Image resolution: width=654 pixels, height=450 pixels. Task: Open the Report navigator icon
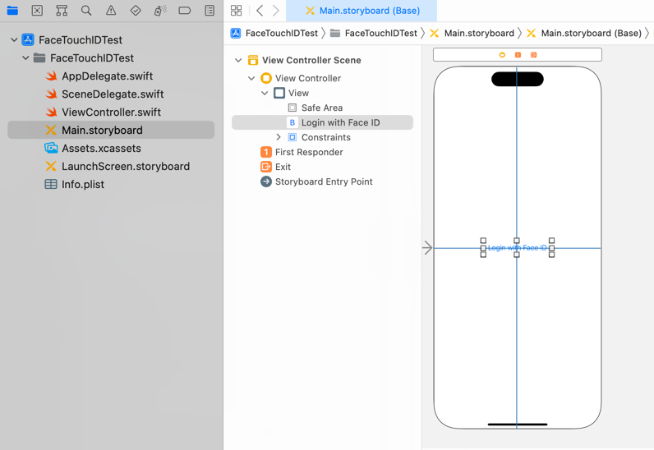210,11
